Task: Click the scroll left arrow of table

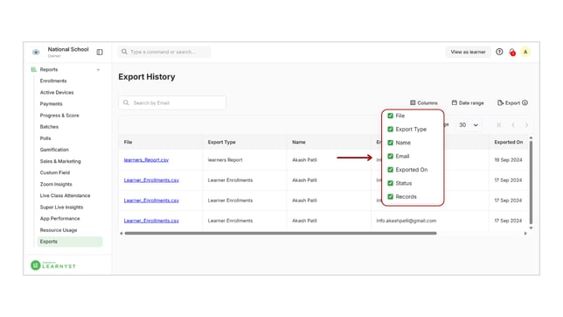Action: [122, 233]
